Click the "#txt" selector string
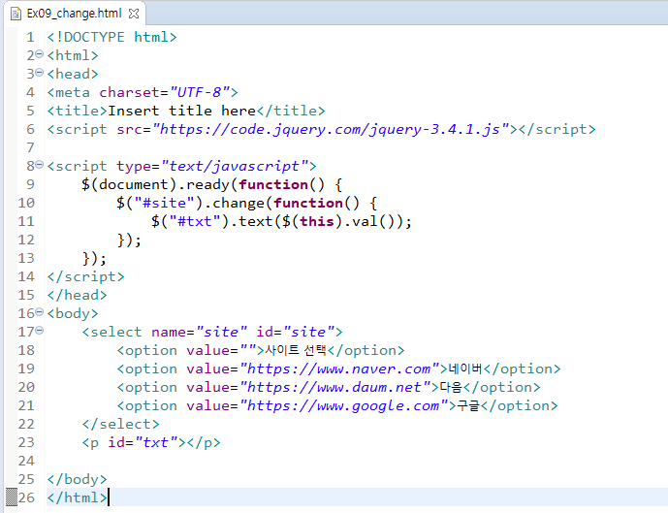The image size is (668, 513). 194,221
